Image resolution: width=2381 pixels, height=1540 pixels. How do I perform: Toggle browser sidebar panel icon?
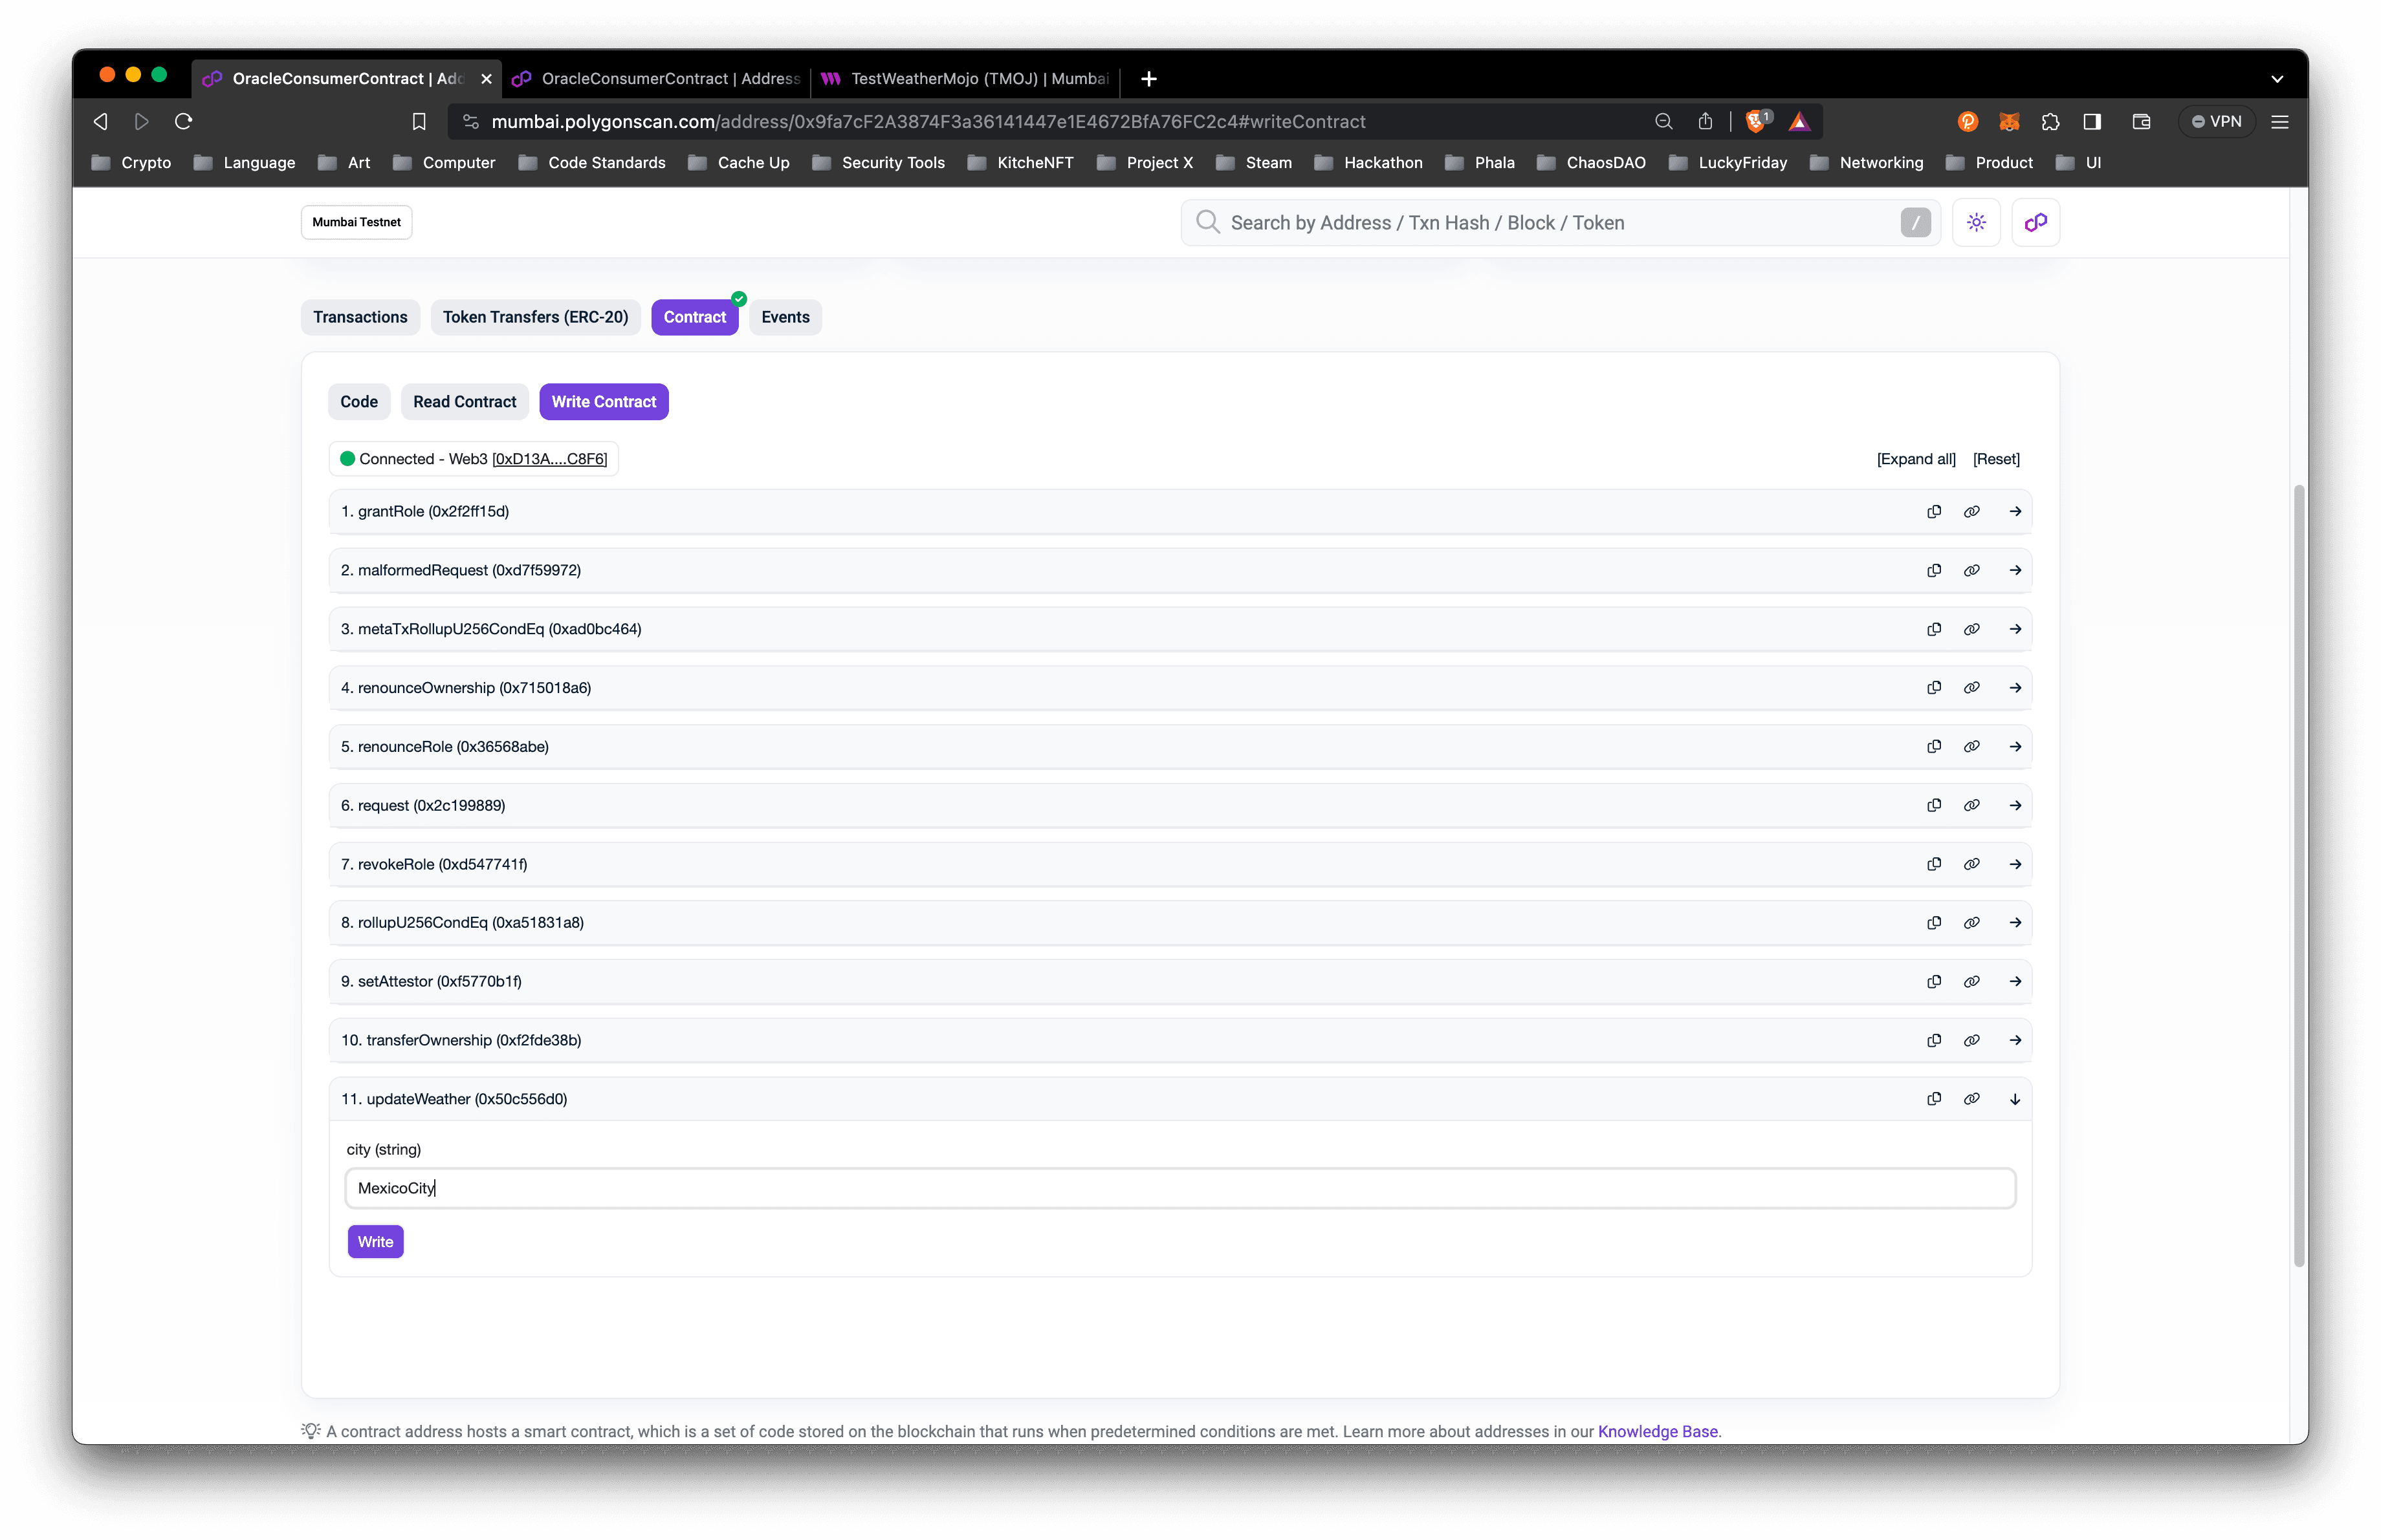tap(2092, 122)
